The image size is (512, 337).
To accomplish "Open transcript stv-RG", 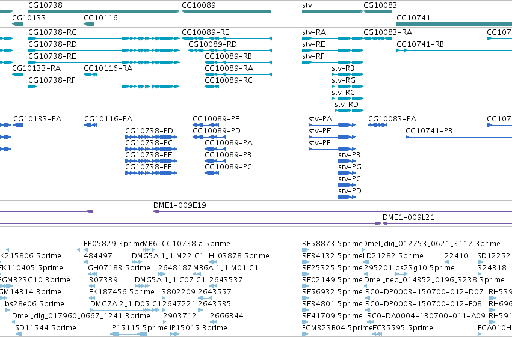I will 344,80.
